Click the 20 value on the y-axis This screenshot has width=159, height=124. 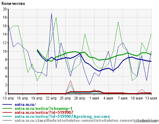(x=5, y=9)
